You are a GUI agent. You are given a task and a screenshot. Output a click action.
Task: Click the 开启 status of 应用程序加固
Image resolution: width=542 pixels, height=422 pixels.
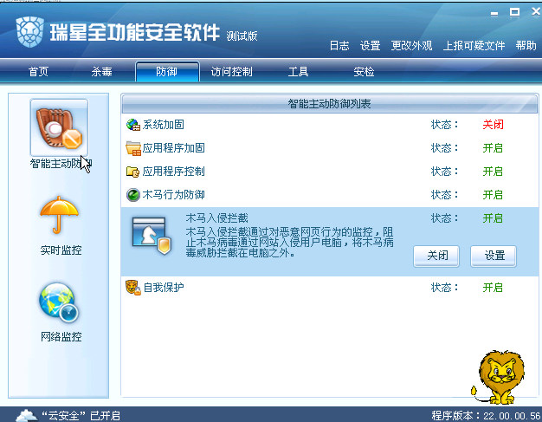[493, 148]
